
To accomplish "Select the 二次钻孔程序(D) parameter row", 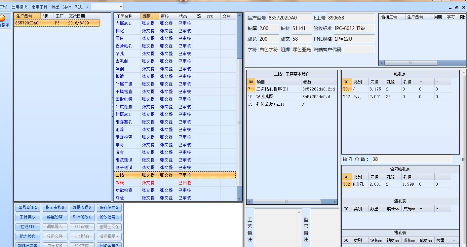I will 292,89.
